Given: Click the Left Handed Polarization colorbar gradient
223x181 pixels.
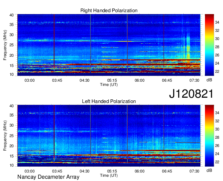Looking at the screenshot, I should [x=209, y=136].
